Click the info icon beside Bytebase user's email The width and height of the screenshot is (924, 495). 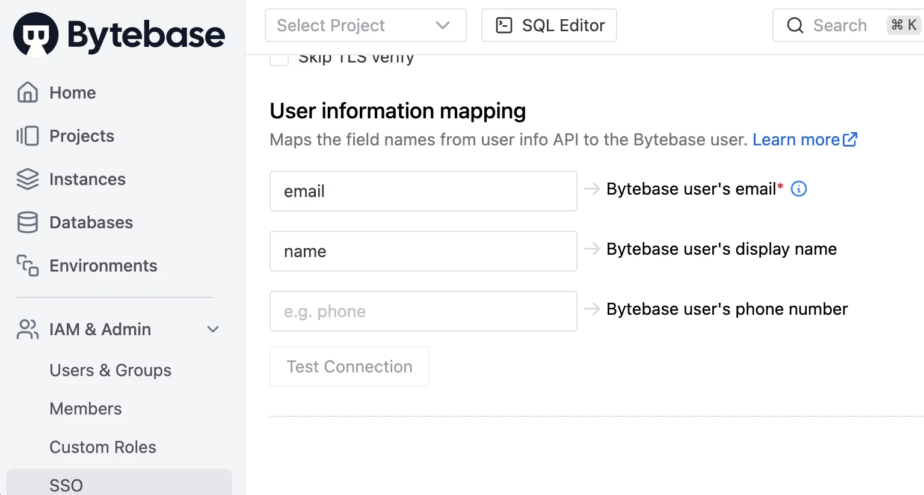tap(798, 189)
